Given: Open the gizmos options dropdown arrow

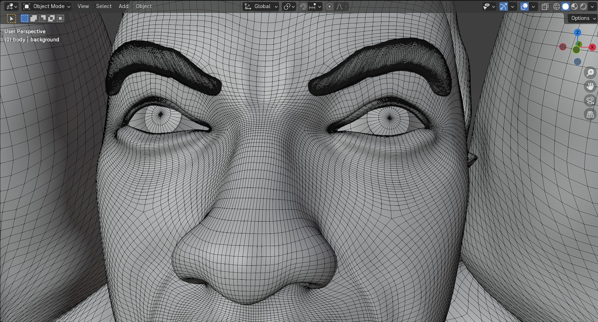Looking at the screenshot, I should pyautogui.click(x=512, y=6).
